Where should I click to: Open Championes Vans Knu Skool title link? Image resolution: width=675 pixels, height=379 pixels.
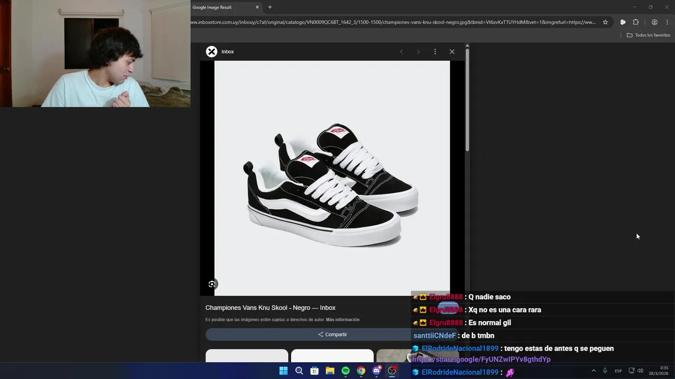pyautogui.click(x=271, y=308)
